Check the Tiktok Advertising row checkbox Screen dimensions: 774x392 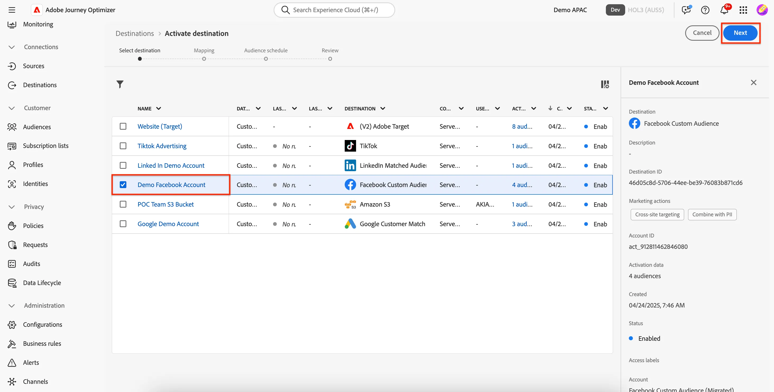123,146
